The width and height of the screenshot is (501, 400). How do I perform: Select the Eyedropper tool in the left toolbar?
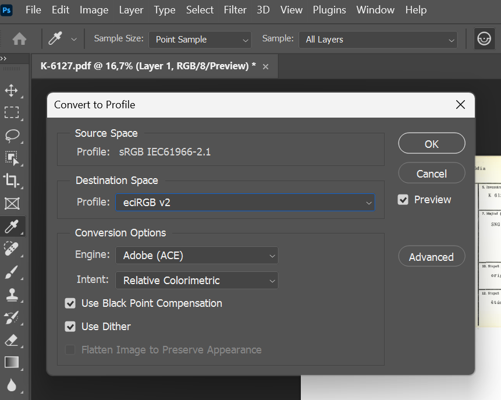click(x=12, y=226)
